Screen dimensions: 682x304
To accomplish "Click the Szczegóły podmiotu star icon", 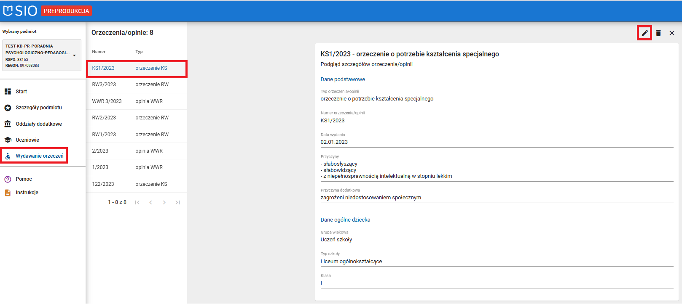I will [x=8, y=108].
